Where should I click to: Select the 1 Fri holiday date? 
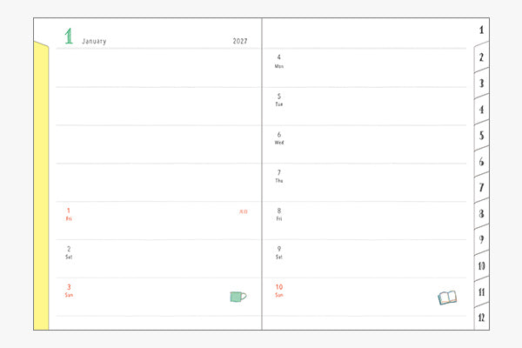click(x=69, y=214)
